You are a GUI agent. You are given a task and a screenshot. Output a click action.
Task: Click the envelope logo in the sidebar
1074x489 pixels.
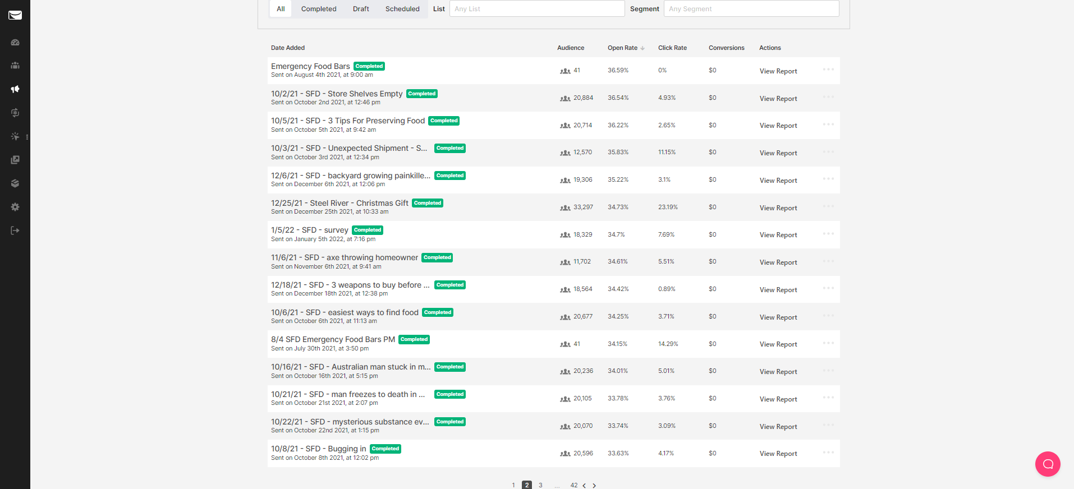[15, 15]
